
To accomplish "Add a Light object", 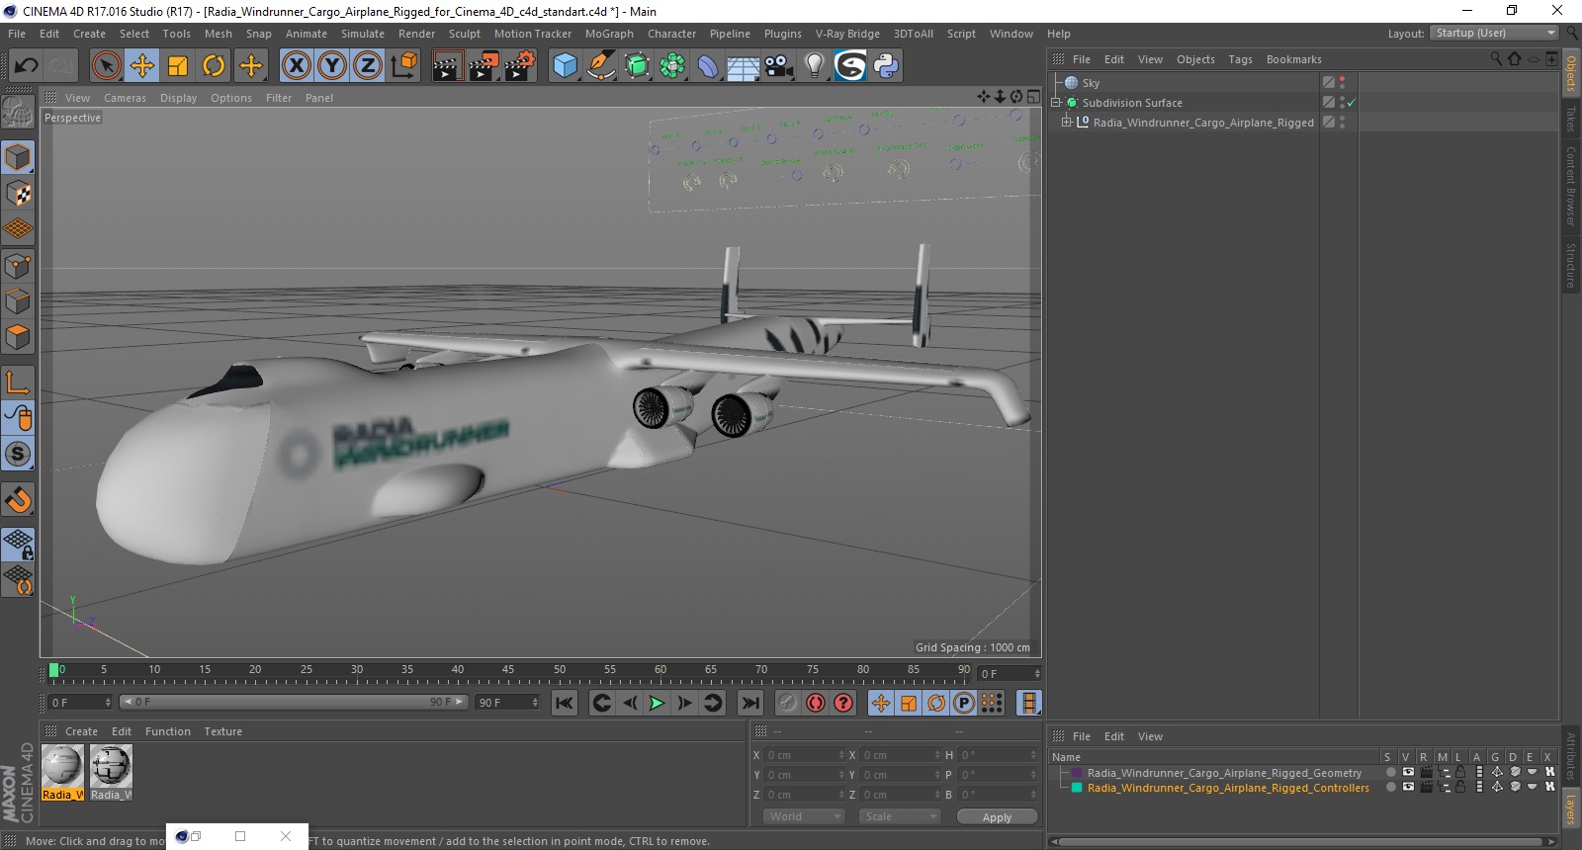I will click(815, 66).
